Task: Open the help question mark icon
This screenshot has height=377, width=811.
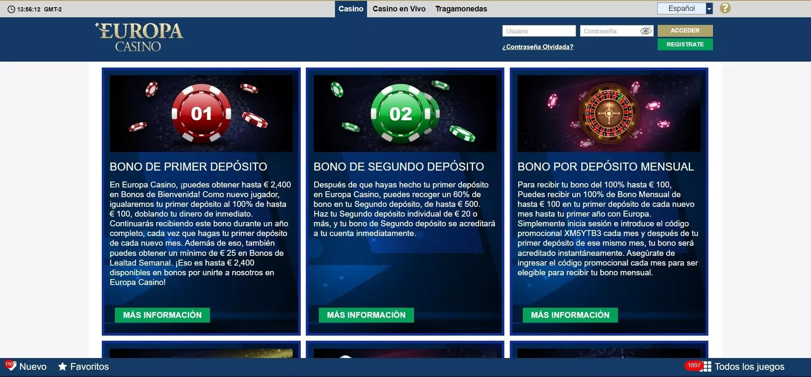Action: [725, 8]
